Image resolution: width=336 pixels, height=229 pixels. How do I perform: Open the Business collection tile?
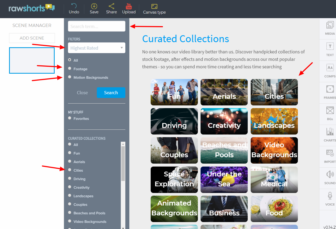click(224, 209)
